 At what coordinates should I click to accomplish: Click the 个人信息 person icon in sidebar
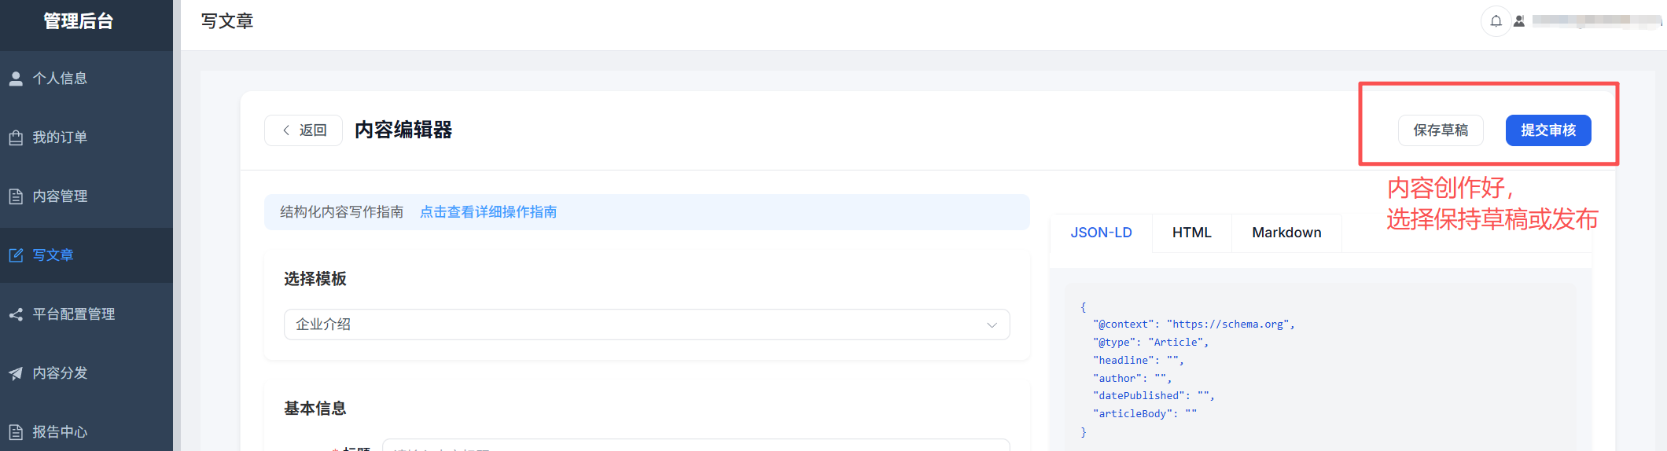[x=16, y=79]
